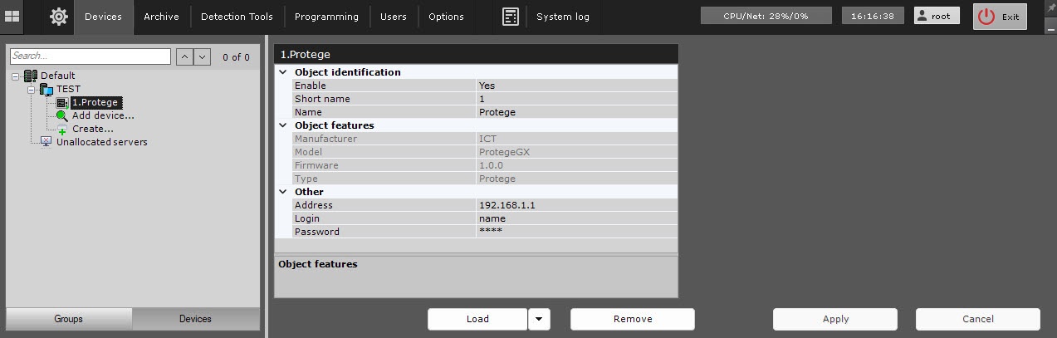Collapse the TEST tree node
The image size is (1057, 338).
31,89
